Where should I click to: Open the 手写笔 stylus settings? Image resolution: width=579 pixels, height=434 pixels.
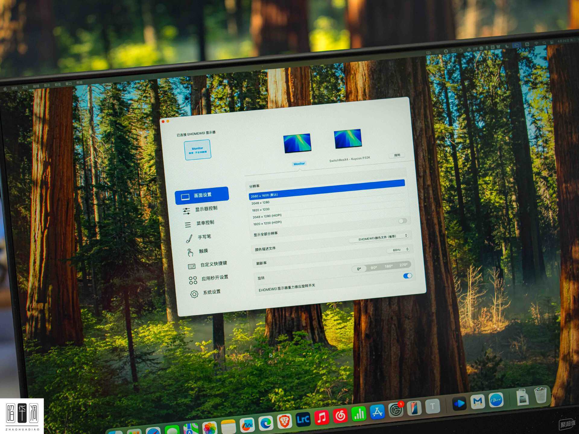(198, 238)
